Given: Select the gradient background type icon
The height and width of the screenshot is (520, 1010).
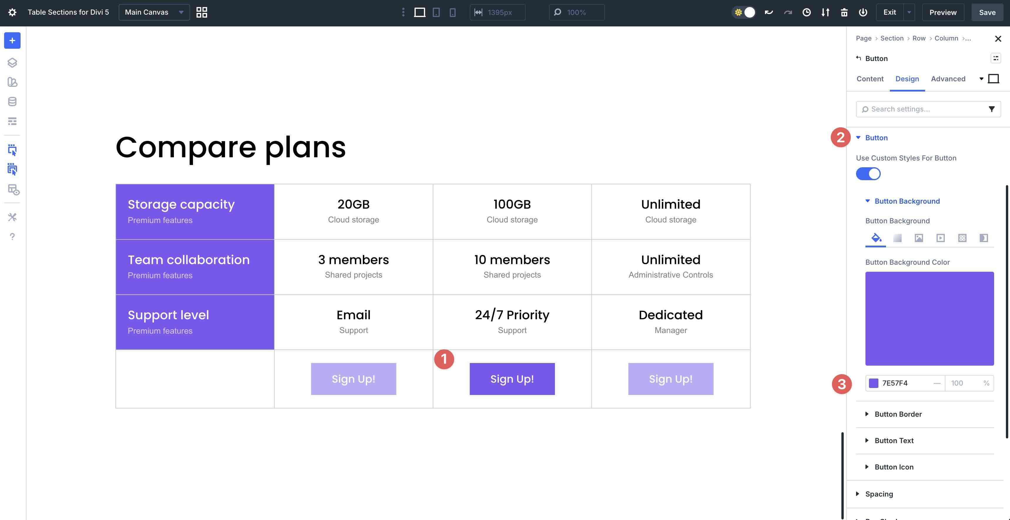Looking at the screenshot, I should [897, 238].
